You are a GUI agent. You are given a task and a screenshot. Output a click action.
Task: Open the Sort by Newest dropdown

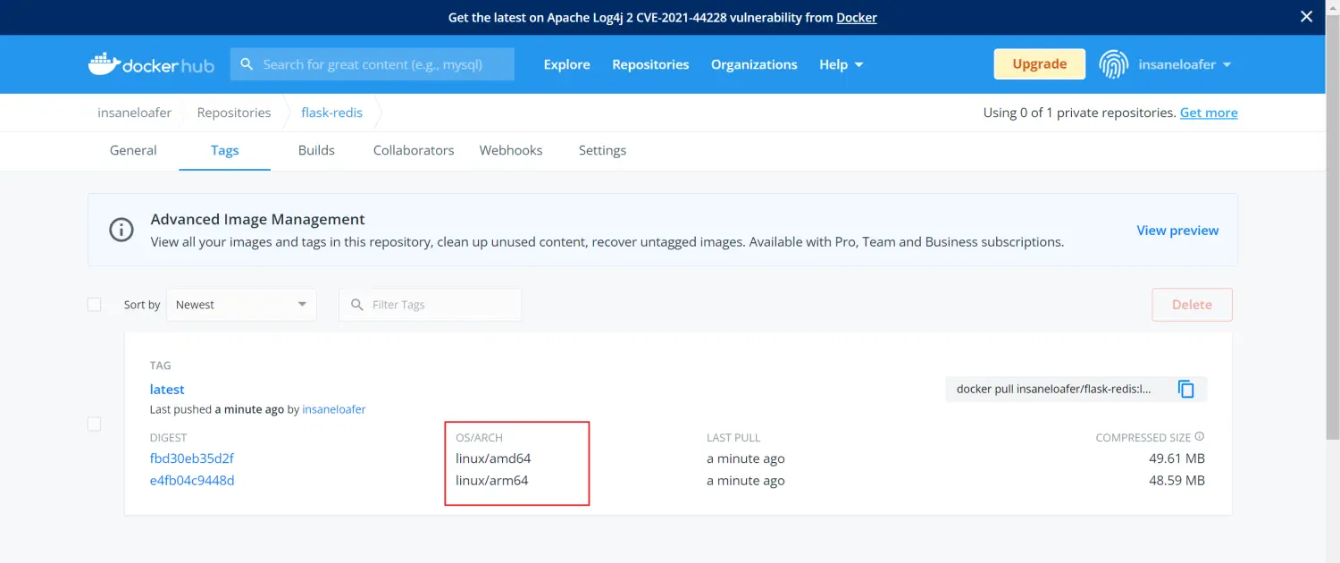click(241, 305)
